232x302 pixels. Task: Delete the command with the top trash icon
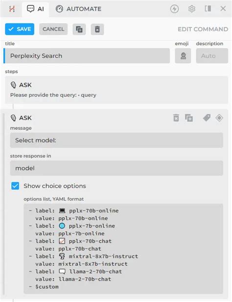(x=97, y=29)
